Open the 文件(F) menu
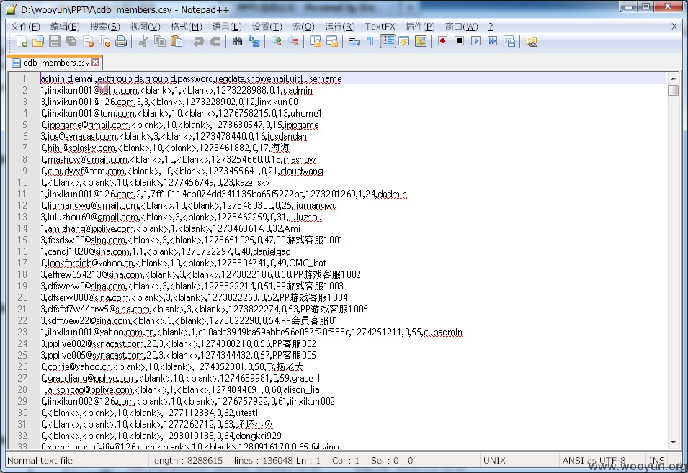This screenshot has height=473, width=688. pyautogui.click(x=25, y=27)
